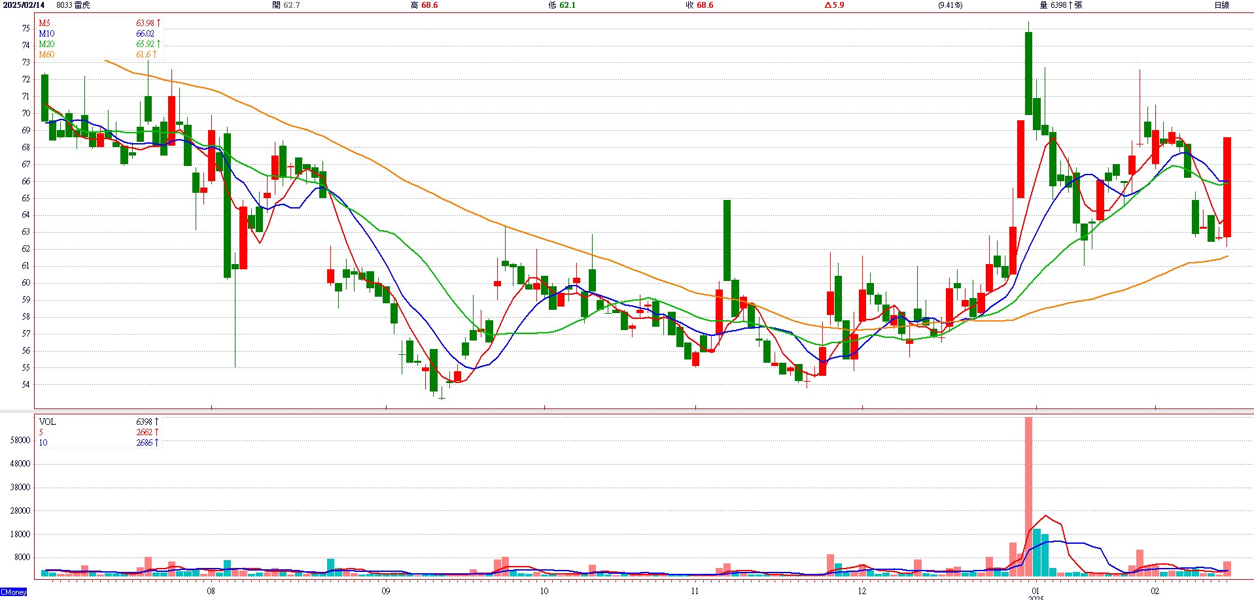
Task: Click the 11 month marker on time axis
Action: click(695, 592)
